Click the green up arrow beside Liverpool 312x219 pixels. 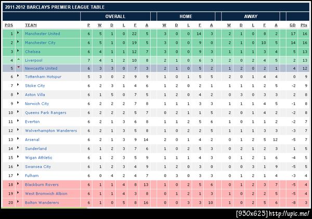pyautogui.click(x=19, y=60)
